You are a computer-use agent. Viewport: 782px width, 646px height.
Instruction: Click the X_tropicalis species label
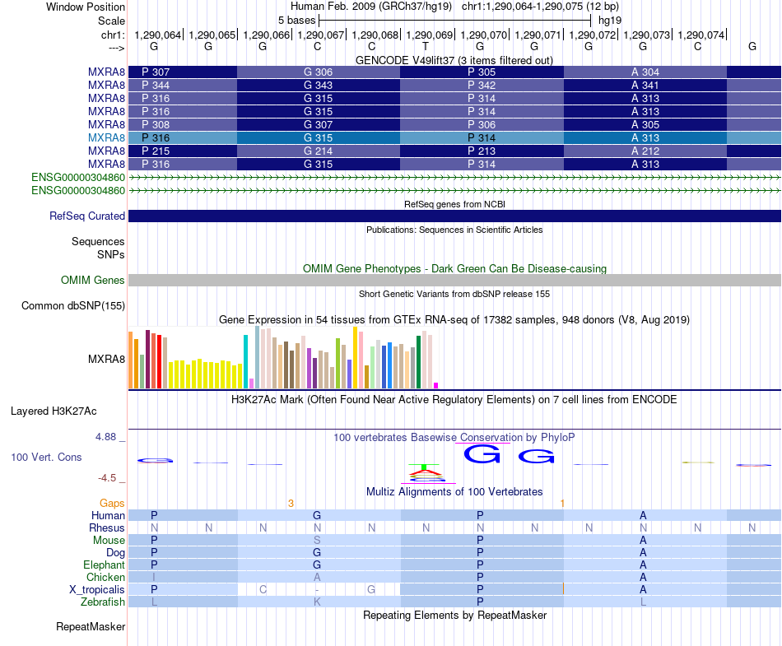(97, 589)
